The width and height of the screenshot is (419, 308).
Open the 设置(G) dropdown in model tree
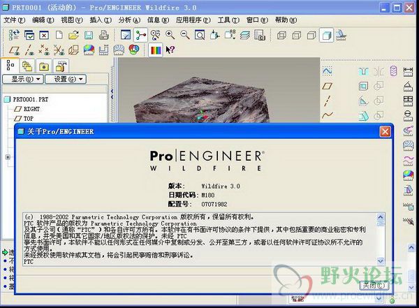(66, 79)
